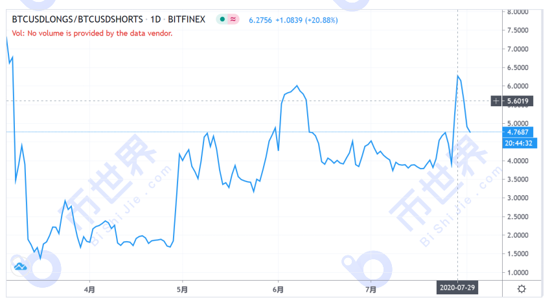This screenshot has height=304, width=550.
Task: Click the 3.5000 price axis label
Action: 518,180
